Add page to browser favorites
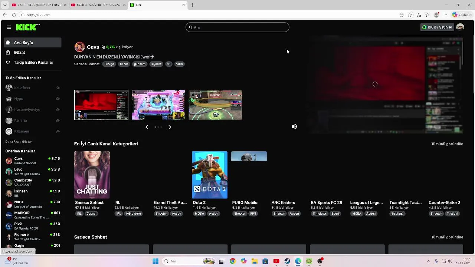Image resolution: width=475 pixels, height=267 pixels. point(410,15)
